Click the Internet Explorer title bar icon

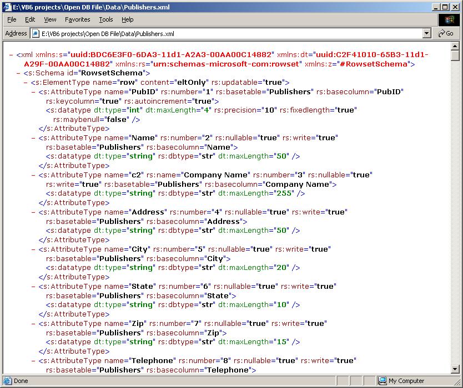tap(7, 7)
